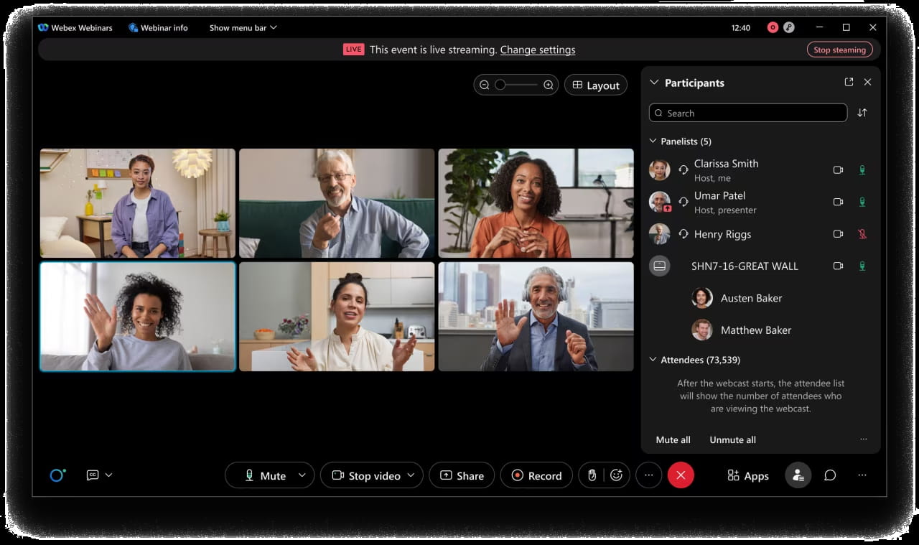This screenshot has width=919, height=545.
Task: Leave the webinar with the red button
Action: [681, 475]
